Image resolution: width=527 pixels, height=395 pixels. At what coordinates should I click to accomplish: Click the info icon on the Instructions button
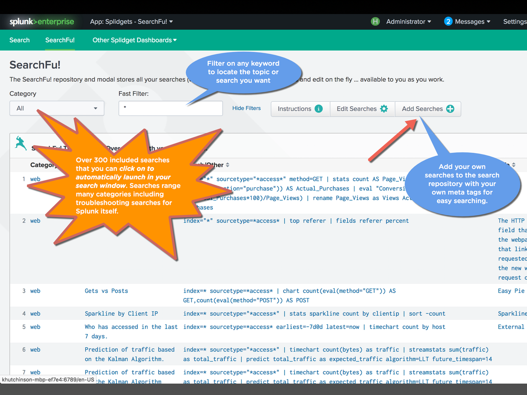(x=319, y=109)
